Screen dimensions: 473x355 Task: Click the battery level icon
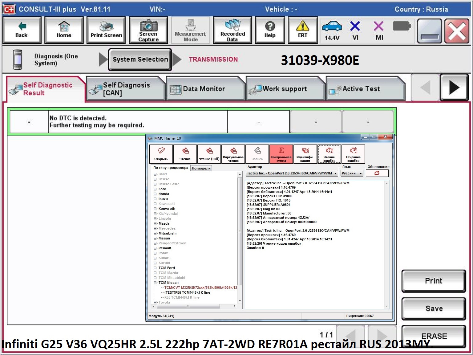click(402, 26)
